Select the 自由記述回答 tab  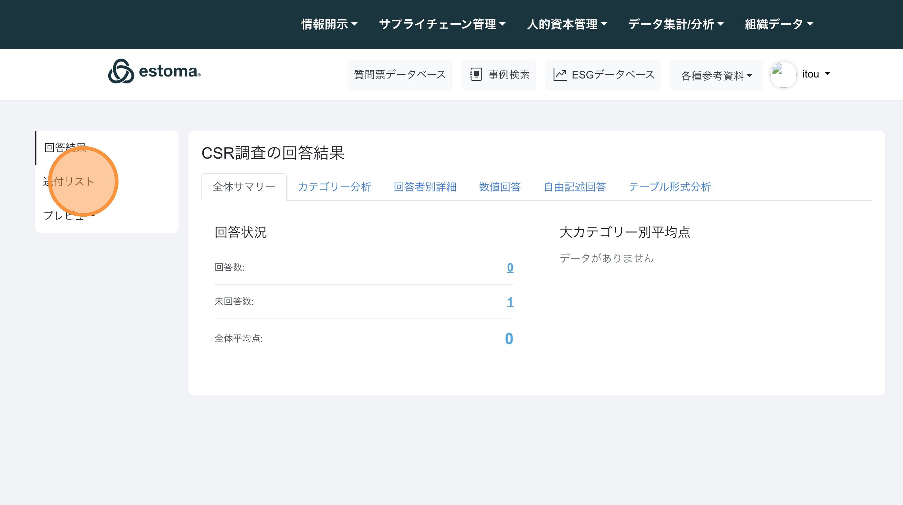(575, 187)
